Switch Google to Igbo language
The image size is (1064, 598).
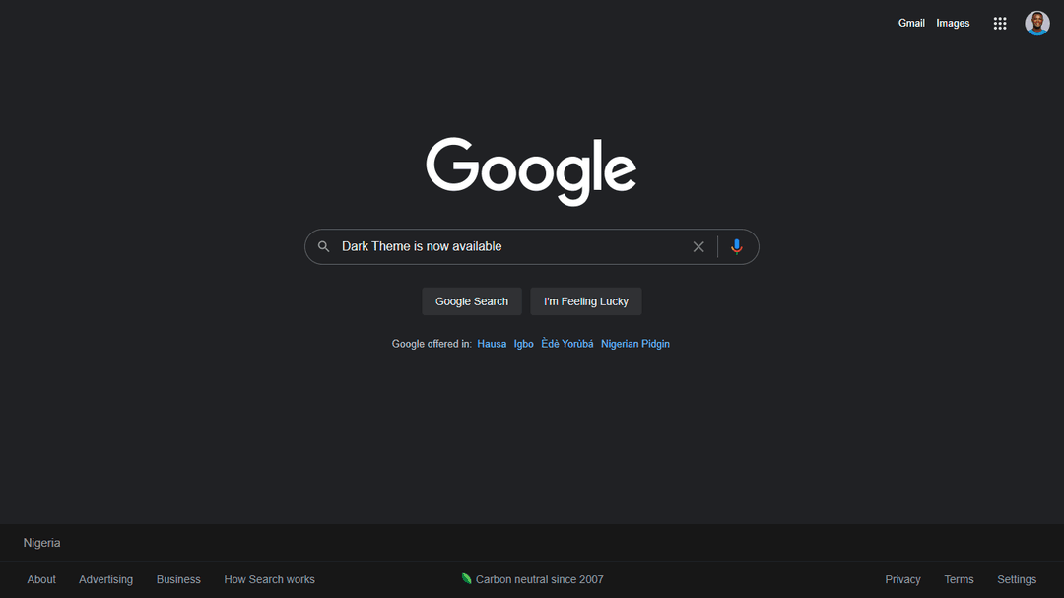[x=523, y=344]
